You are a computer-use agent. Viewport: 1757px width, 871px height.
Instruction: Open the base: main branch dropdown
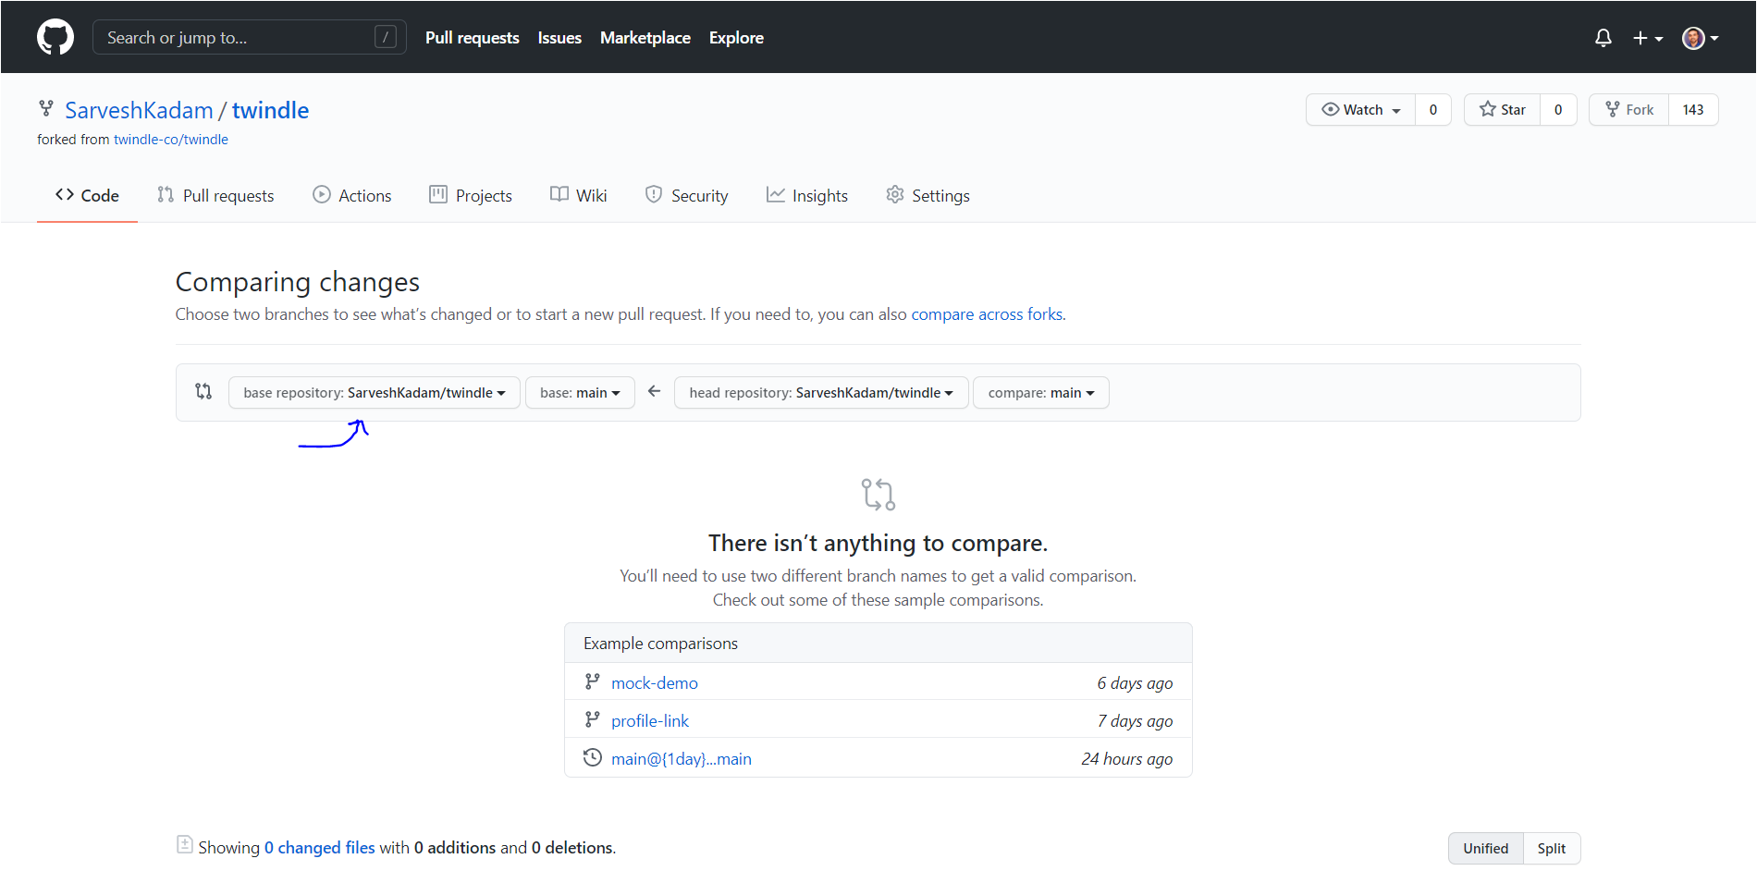tap(580, 393)
